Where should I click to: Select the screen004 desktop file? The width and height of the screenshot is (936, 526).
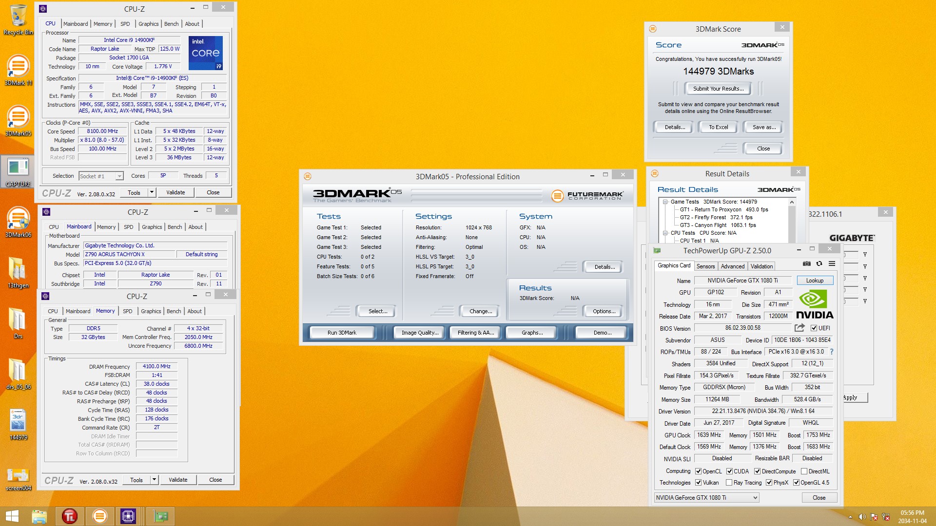click(x=18, y=478)
